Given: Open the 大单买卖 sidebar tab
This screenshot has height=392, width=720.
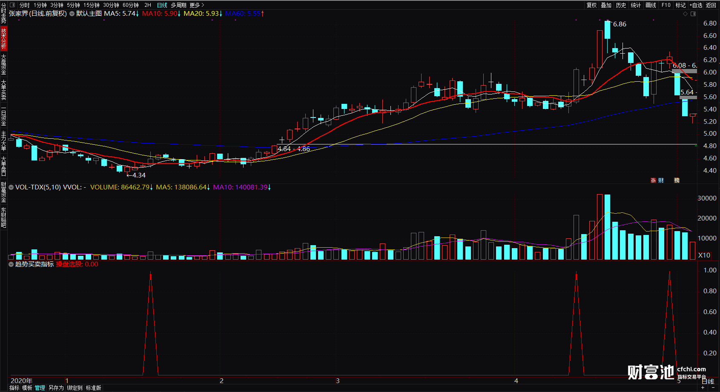Looking at the screenshot, I should [x=3, y=89].
